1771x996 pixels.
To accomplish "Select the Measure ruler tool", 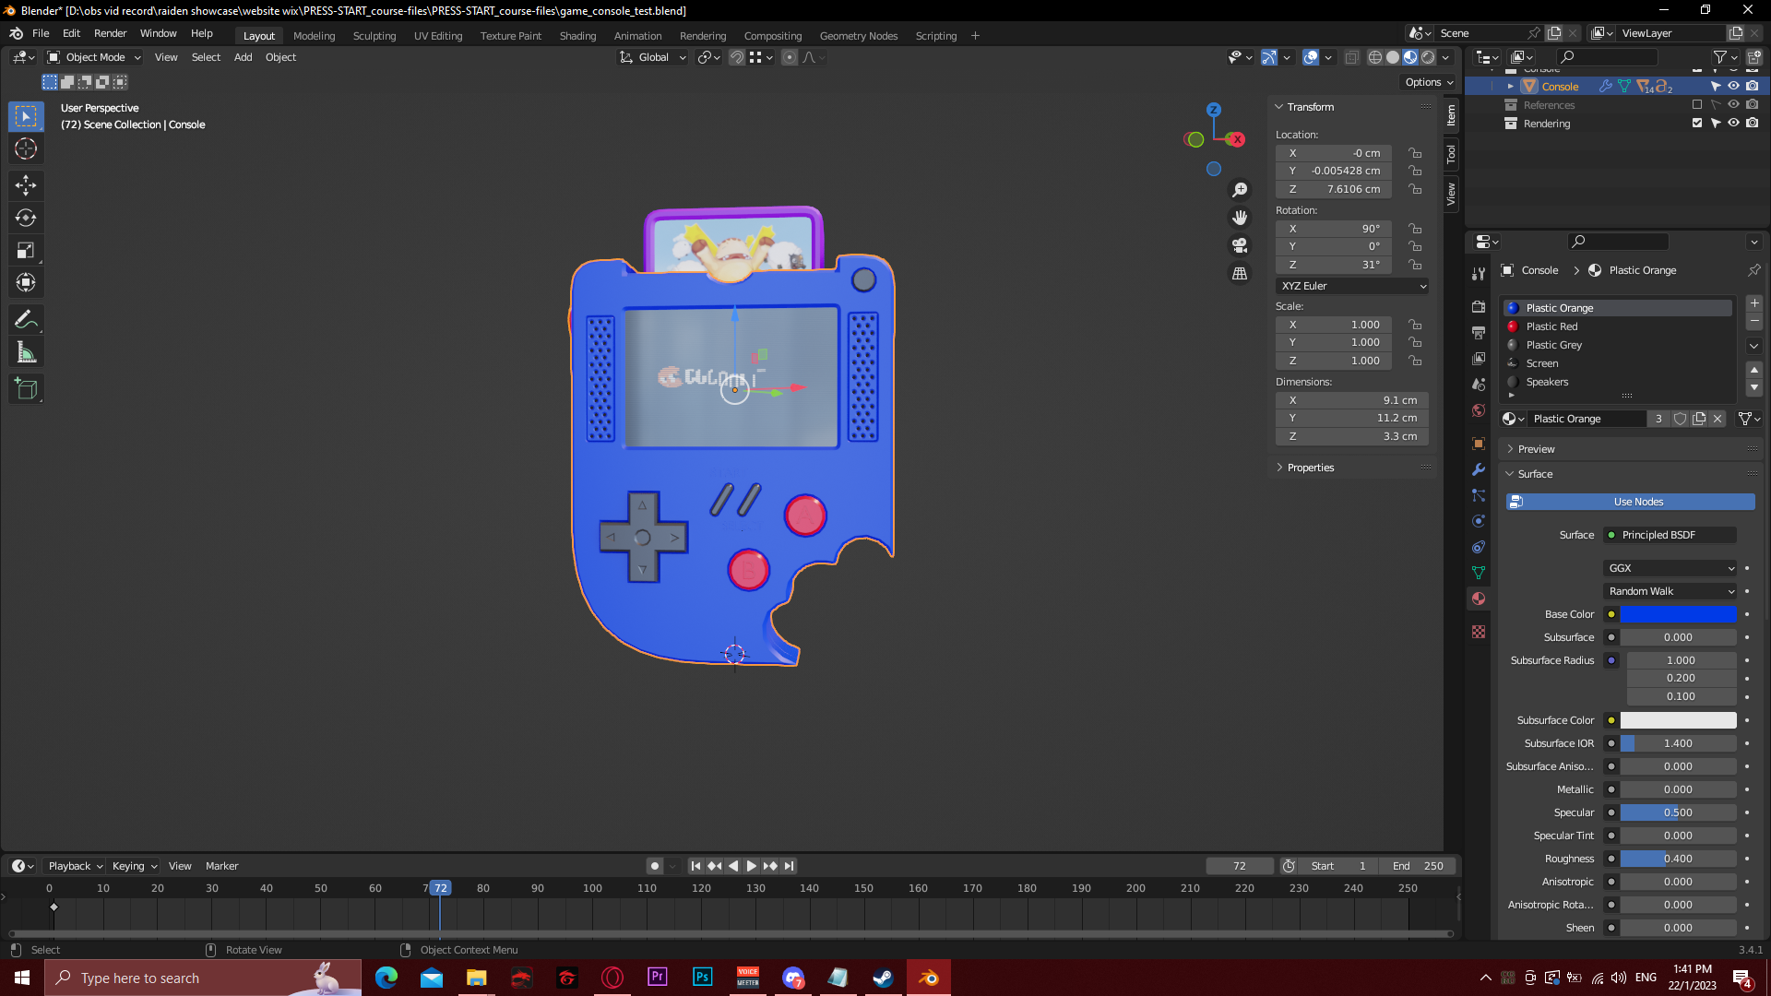I will point(26,352).
